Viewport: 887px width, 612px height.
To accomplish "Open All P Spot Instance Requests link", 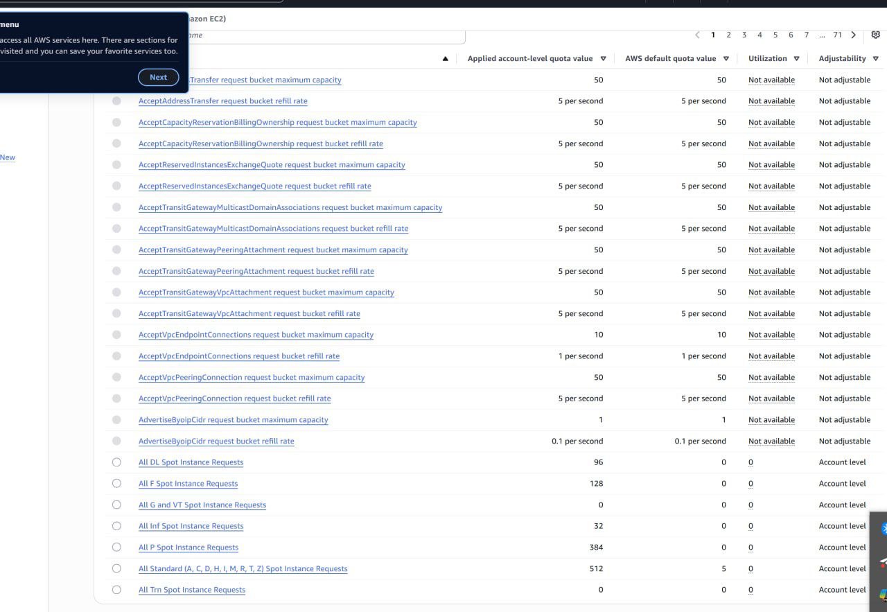I will click(x=188, y=548).
